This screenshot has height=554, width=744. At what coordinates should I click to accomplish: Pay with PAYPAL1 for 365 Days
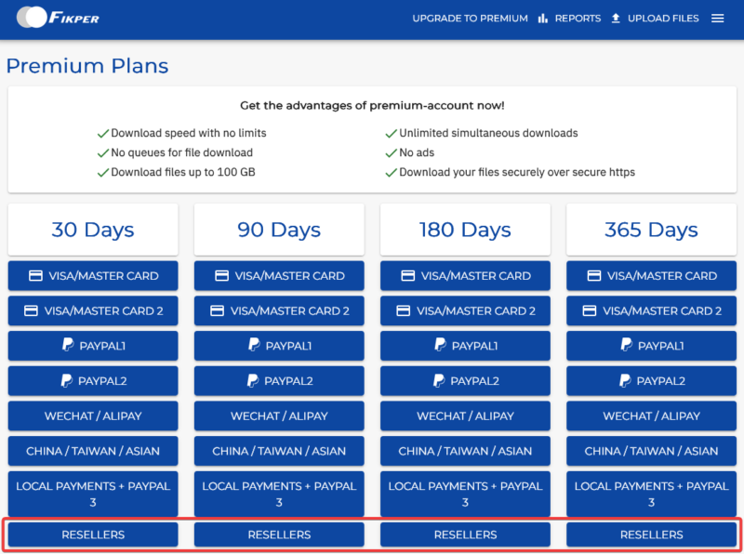pyautogui.click(x=652, y=346)
